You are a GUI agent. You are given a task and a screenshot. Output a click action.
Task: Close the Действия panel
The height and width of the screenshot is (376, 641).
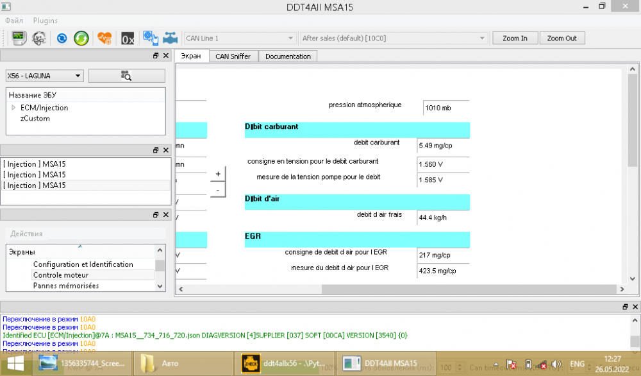click(165, 215)
